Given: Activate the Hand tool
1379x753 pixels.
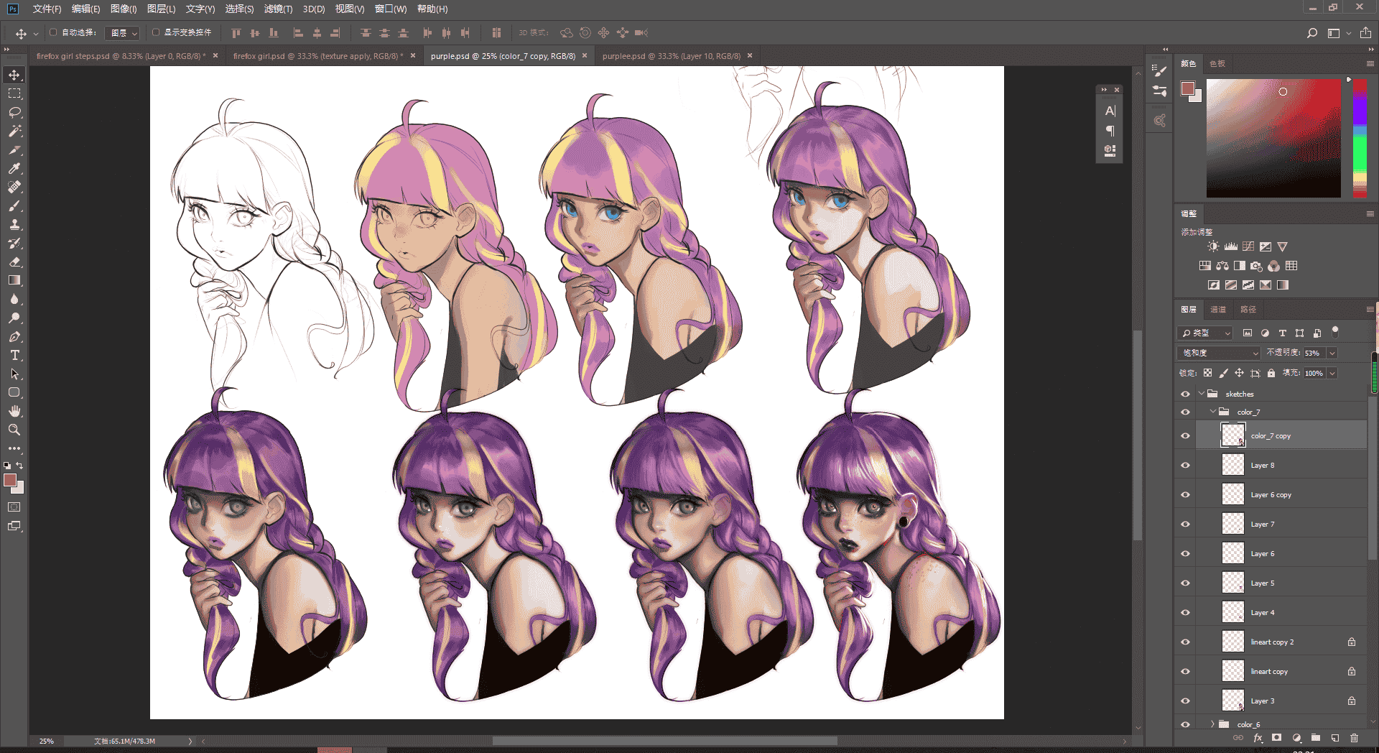Looking at the screenshot, I should pos(14,411).
